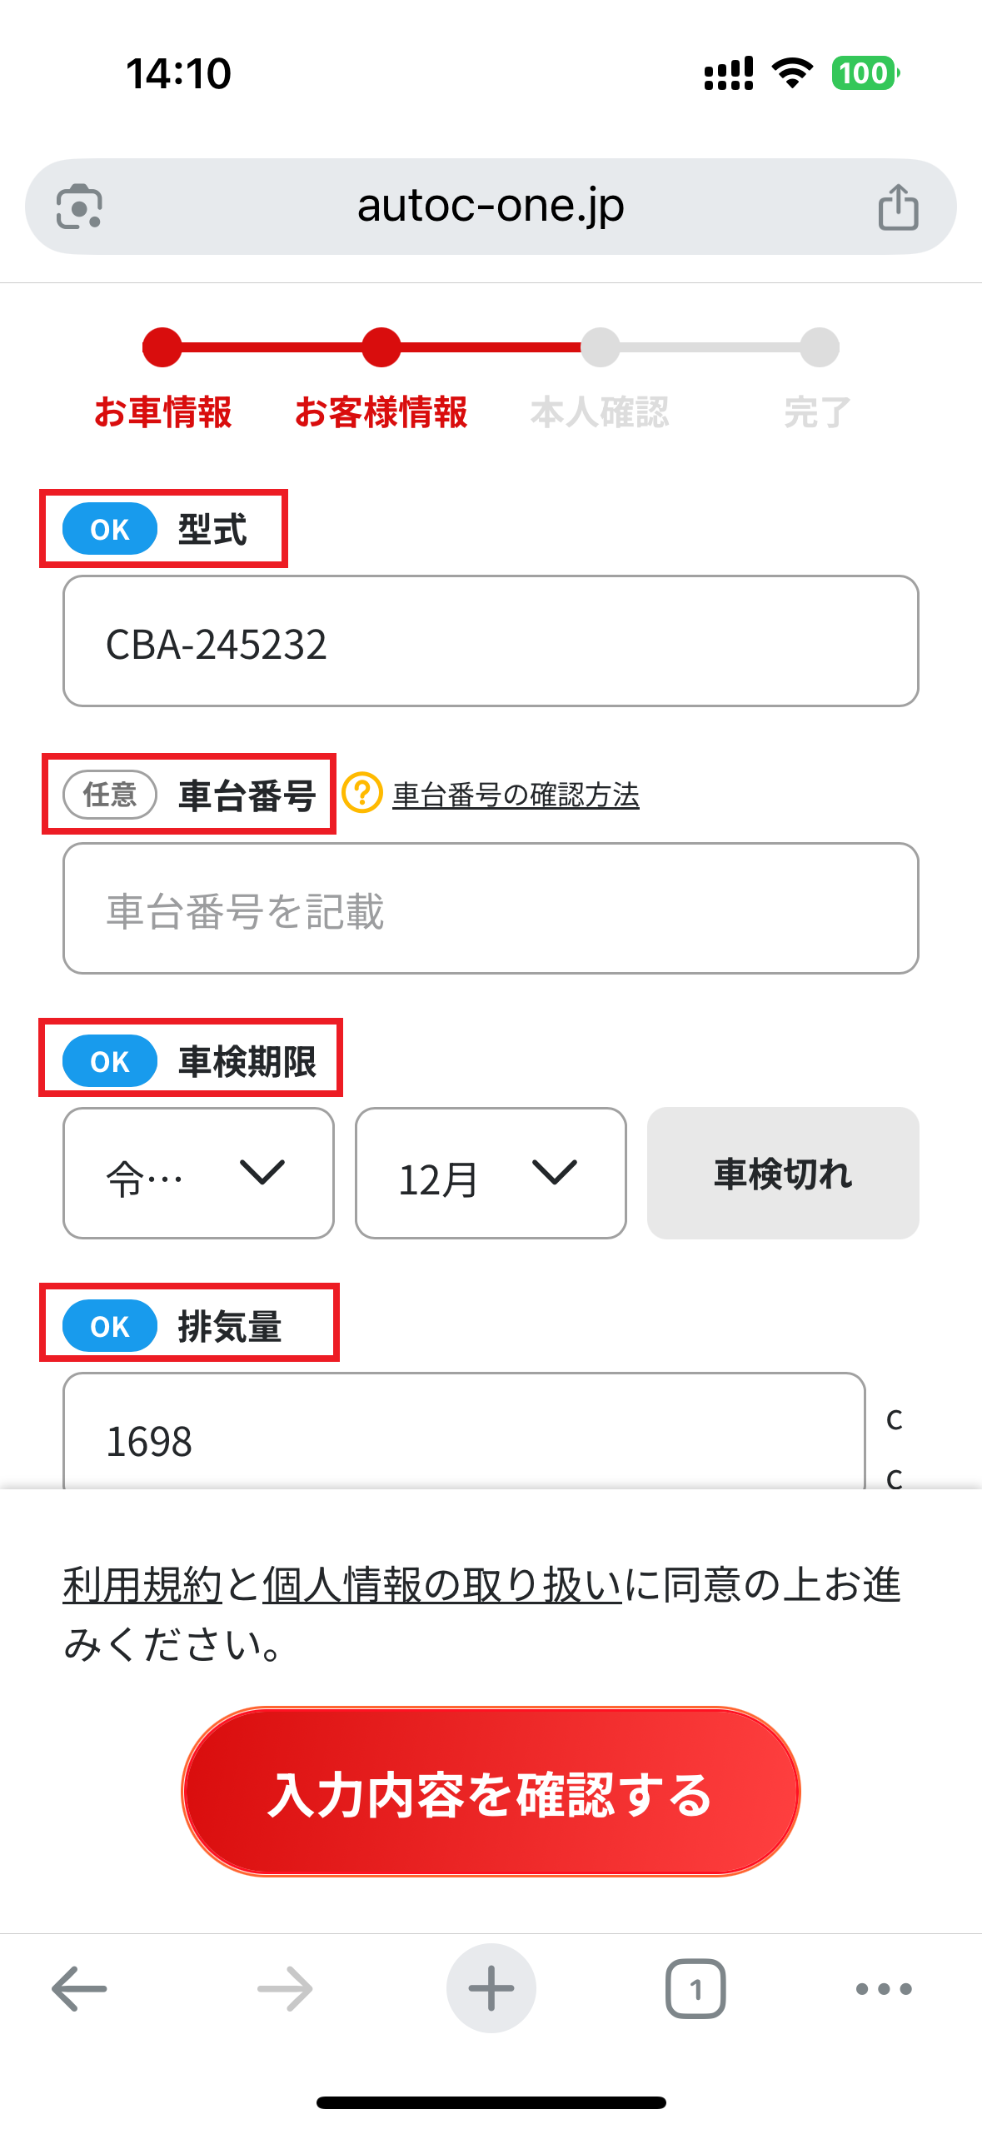
Task: Tap the browser forward arrow
Action: point(285,1989)
